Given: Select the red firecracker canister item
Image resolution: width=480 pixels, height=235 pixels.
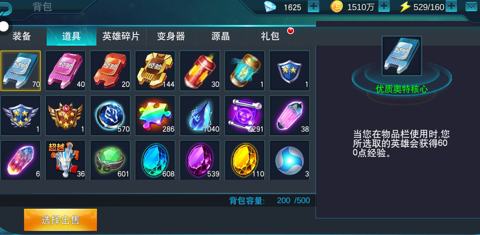Looking at the screenshot, I should (200, 71).
